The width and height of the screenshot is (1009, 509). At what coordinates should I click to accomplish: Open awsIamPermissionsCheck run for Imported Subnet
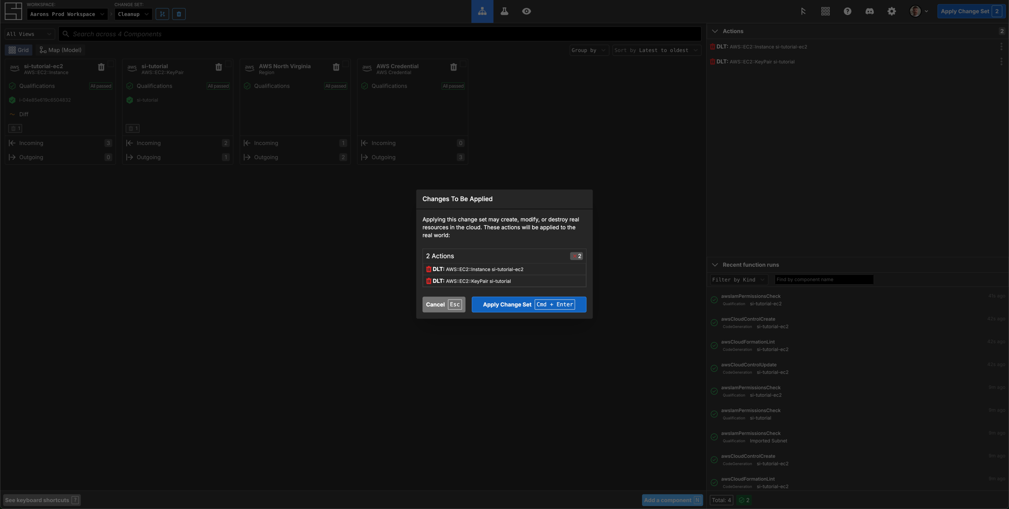pyautogui.click(x=858, y=437)
